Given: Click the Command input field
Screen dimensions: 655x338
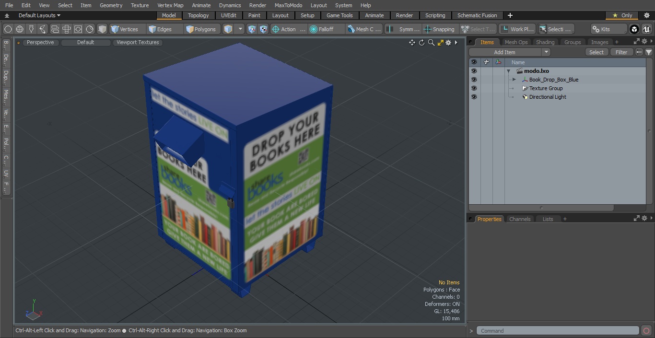Looking at the screenshot, I should click(x=558, y=330).
